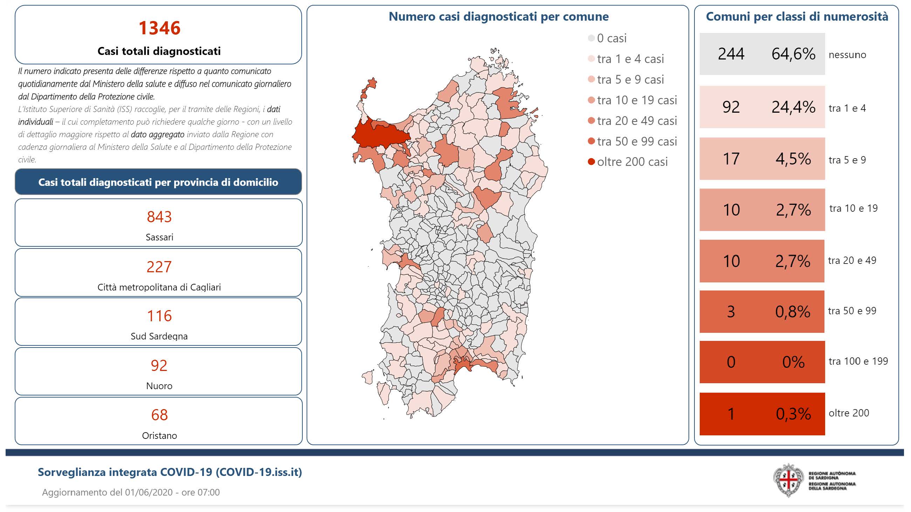
Task: Click the 'tra 1 e 4 casi' legend dot
Action: 591,59
